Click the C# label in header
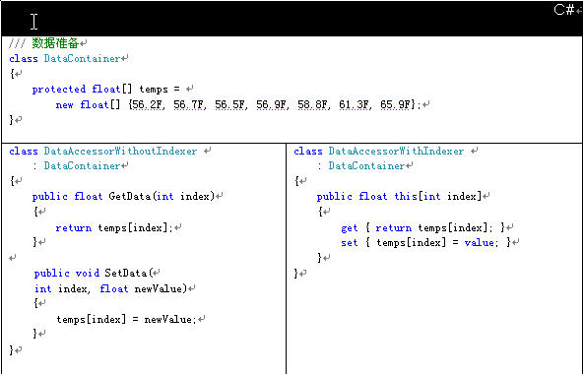Image resolution: width=584 pixels, height=374 pixels. [564, 10]
